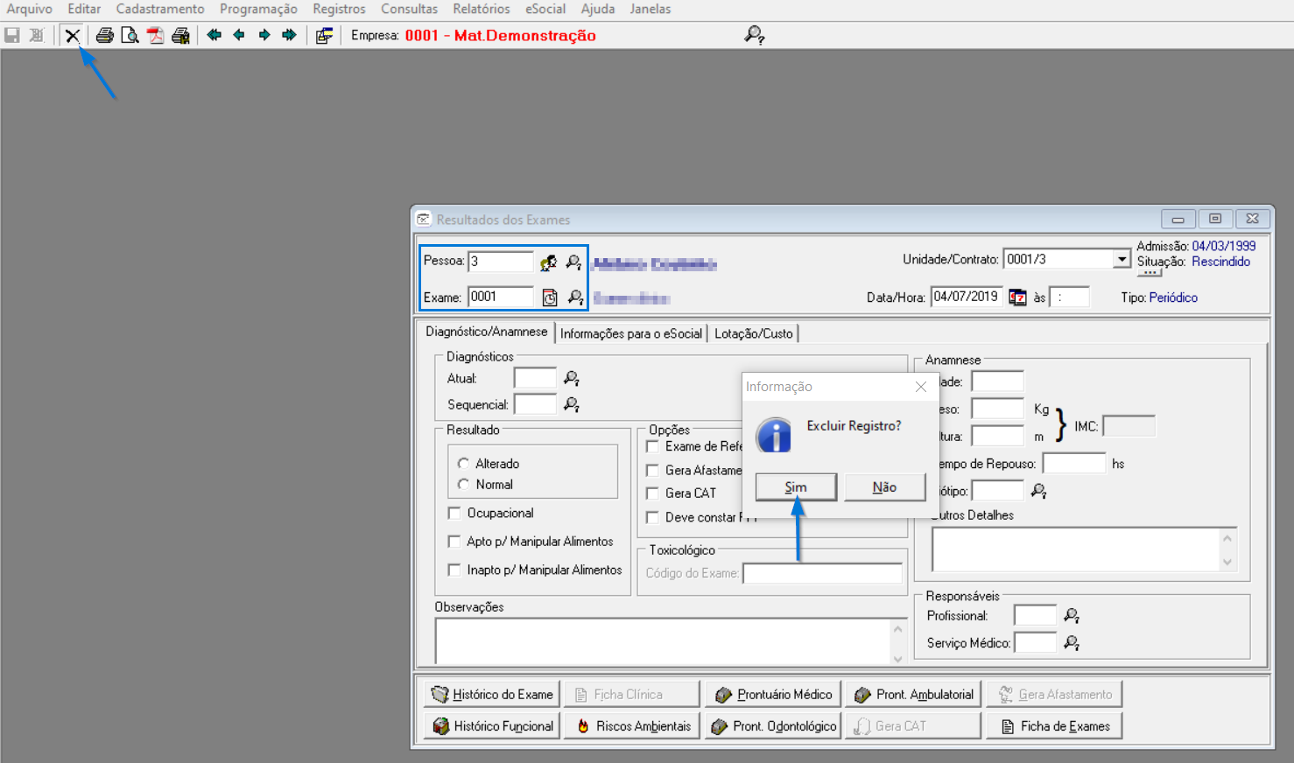The width and height of the screenshot is (1294, 763).
Task: Search the Sequencial diagnosis magnifier
Action: click(571, 404)
